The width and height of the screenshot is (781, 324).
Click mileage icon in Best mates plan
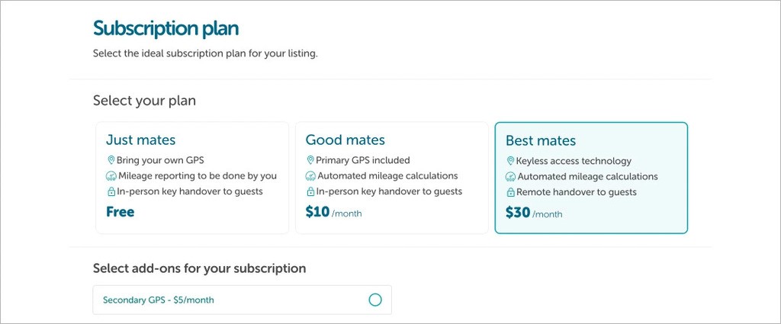(510, 177)
